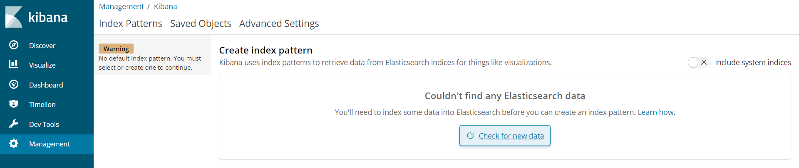Click the Kibana logo icon

pyautogui.click(x=14, y=17)
